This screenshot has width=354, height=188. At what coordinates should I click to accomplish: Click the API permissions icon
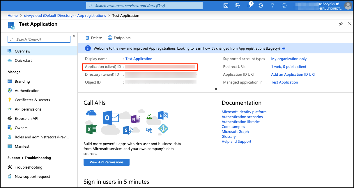coord(10,109)
